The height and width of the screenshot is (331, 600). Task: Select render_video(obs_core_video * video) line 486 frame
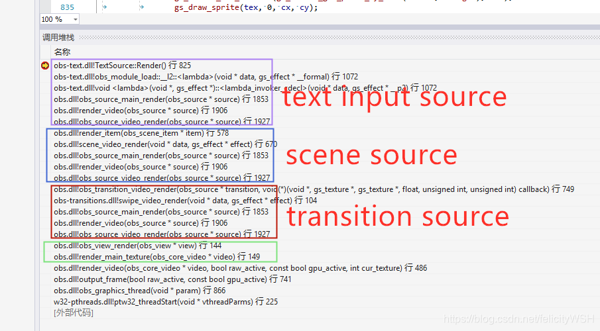point(240,268)
